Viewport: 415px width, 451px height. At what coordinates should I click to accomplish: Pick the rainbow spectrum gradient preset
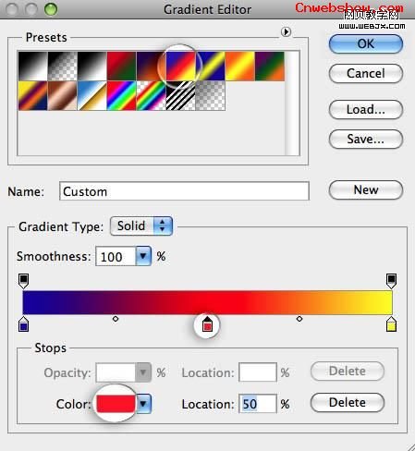click(x=121, y=95)
